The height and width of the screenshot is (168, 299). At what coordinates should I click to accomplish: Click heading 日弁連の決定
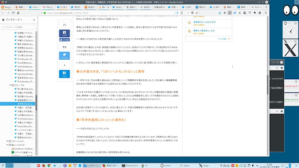pyautogui.click(x=110, y=71)
